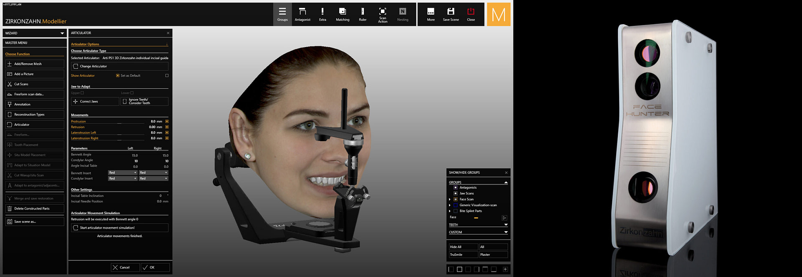This screenshot has height=277, width=802.
Task: Select the front view square icon
Action: tap(459, 270)
